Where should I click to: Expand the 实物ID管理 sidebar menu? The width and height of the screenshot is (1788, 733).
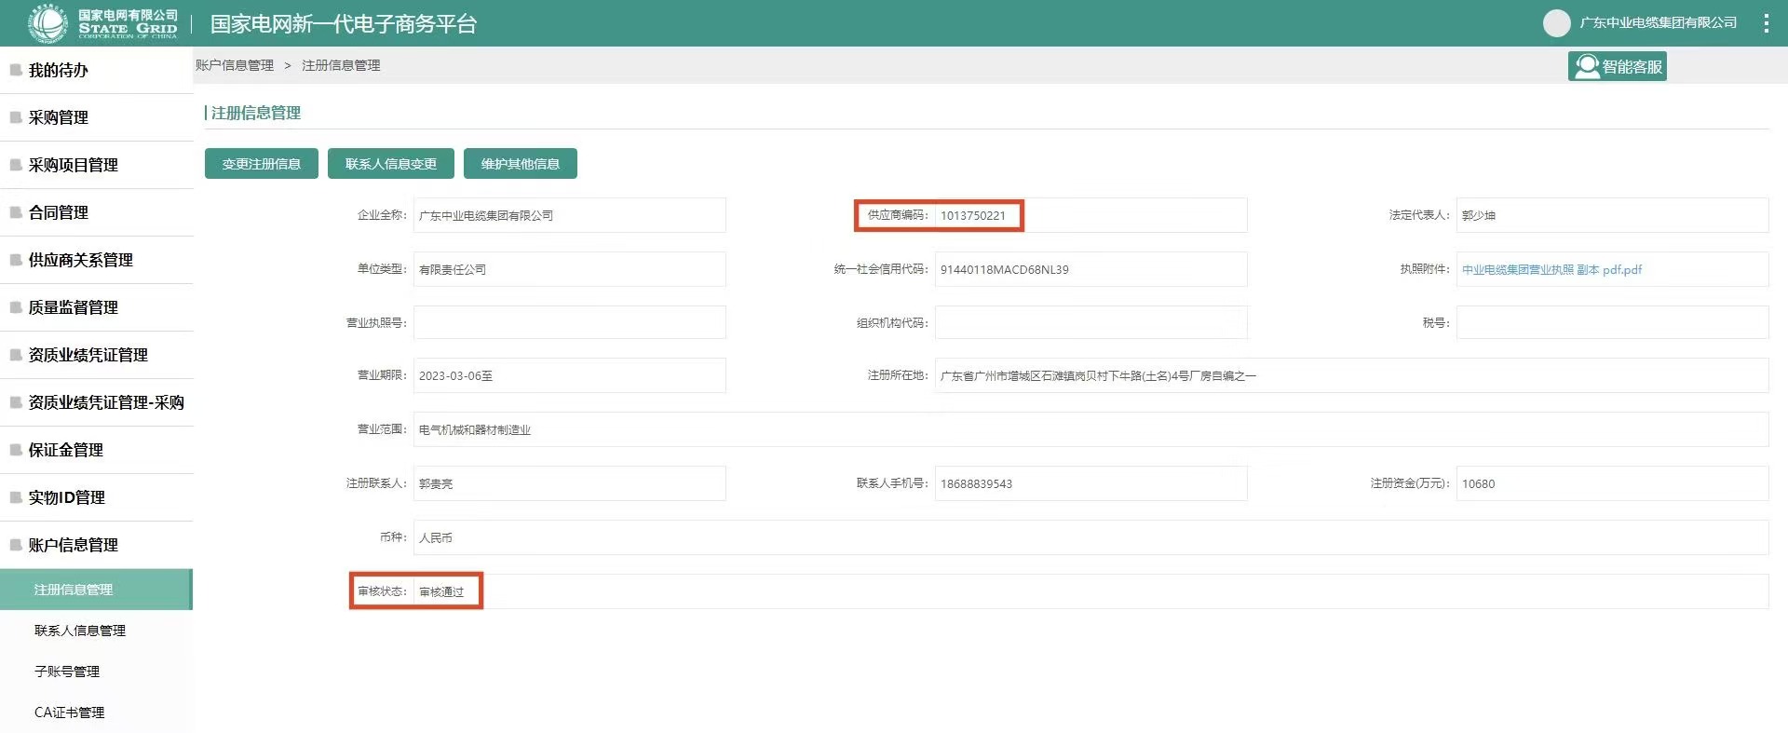click(x=97, y=497)
